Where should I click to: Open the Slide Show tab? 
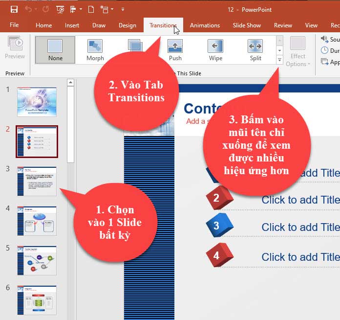[247, 25]
